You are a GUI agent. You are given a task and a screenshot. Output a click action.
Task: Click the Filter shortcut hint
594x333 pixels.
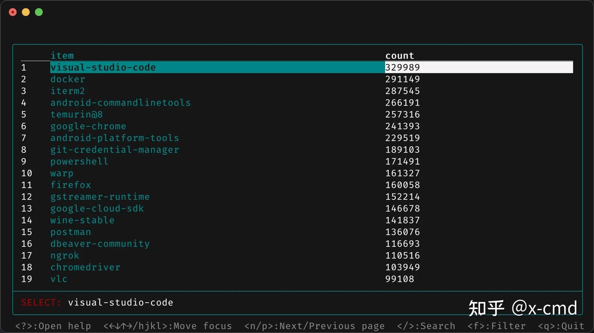(496, 326)
